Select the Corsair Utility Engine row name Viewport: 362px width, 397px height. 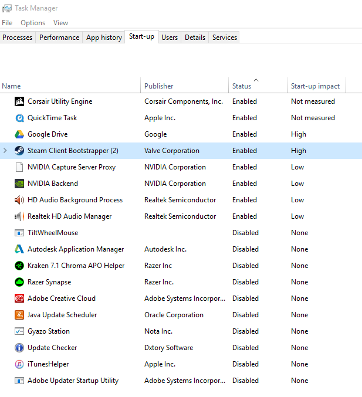tap(60, 101)
